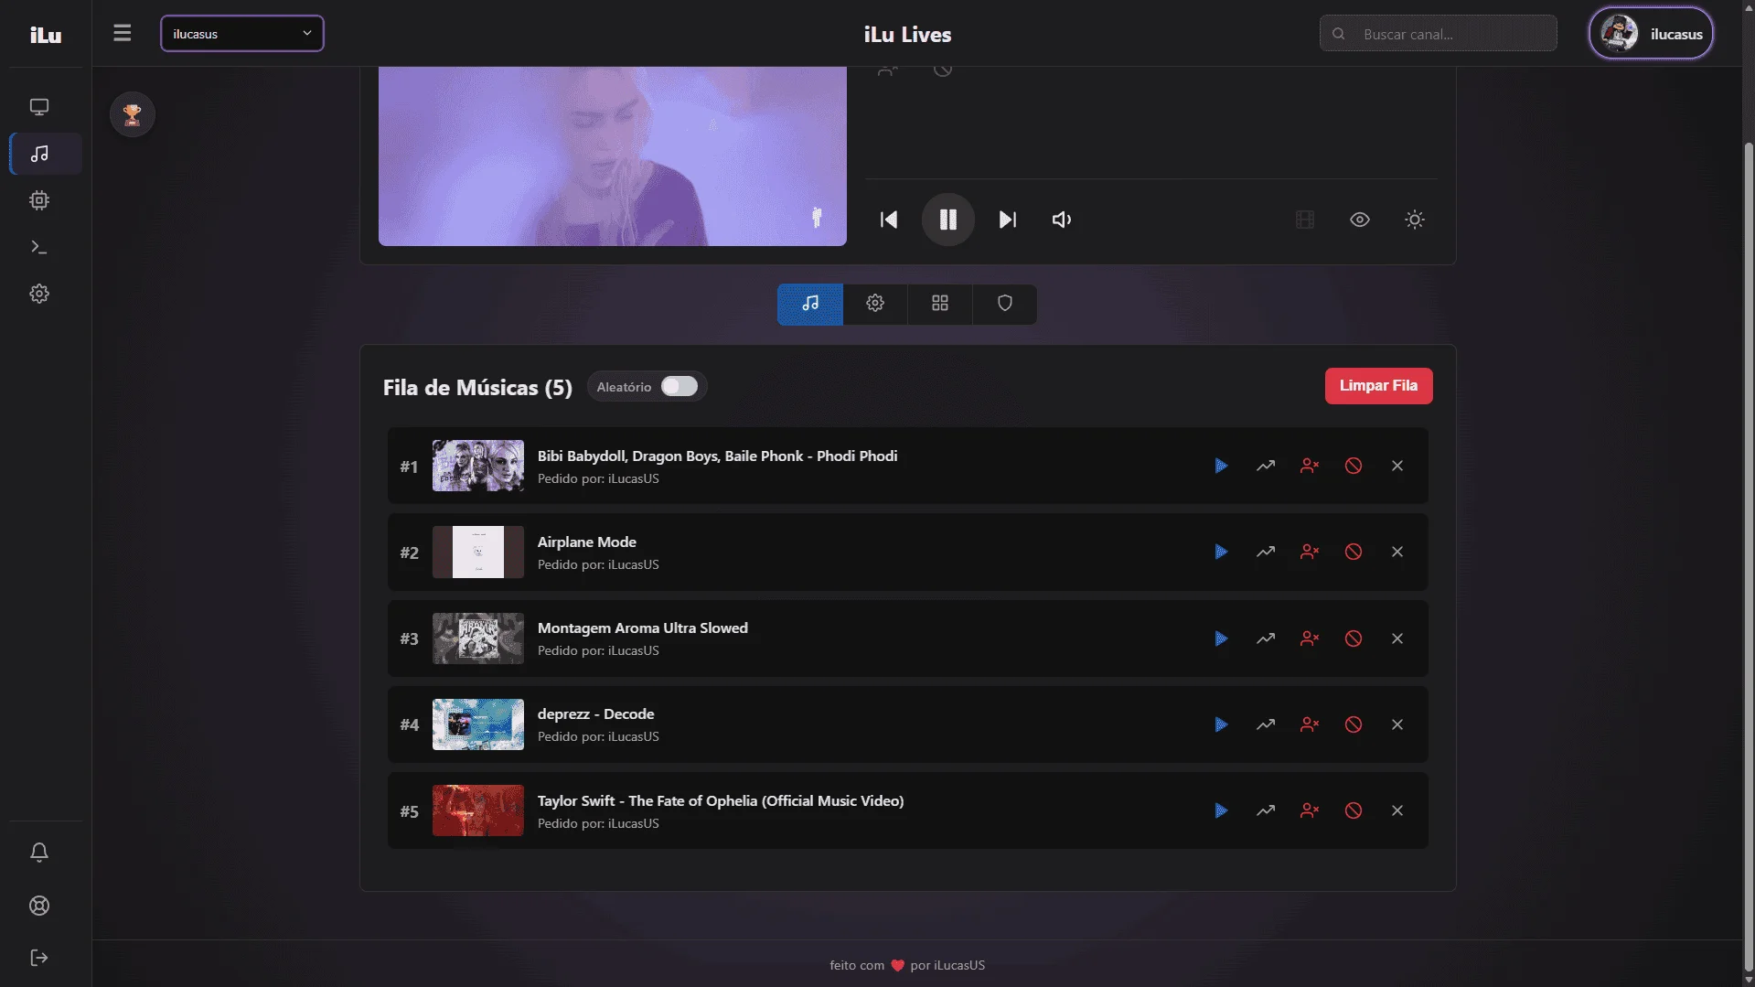
Task: Open the hamburger menu
Action: (x=122, y=34)
